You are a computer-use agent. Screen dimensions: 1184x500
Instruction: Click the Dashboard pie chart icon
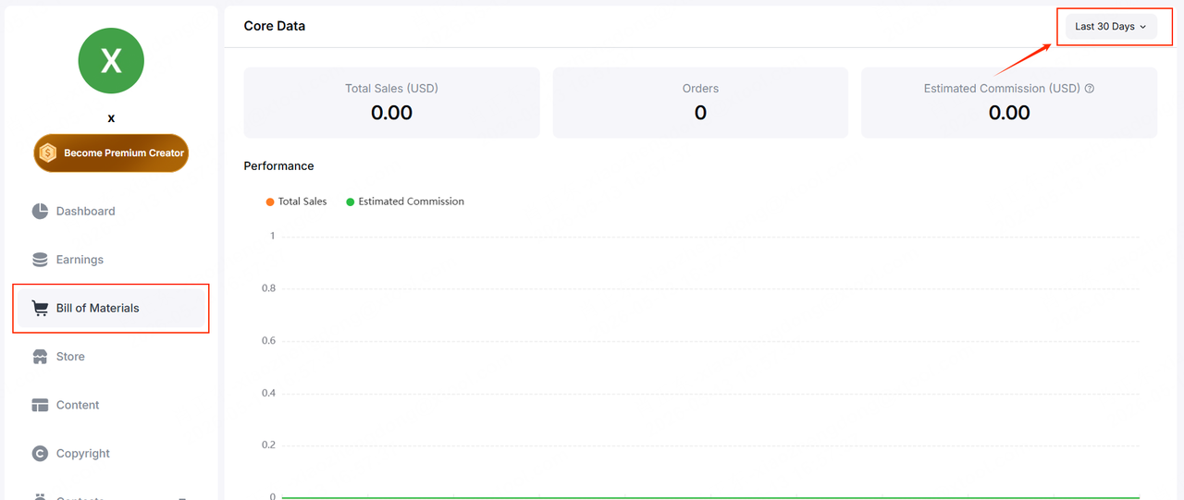coord(40,211)
